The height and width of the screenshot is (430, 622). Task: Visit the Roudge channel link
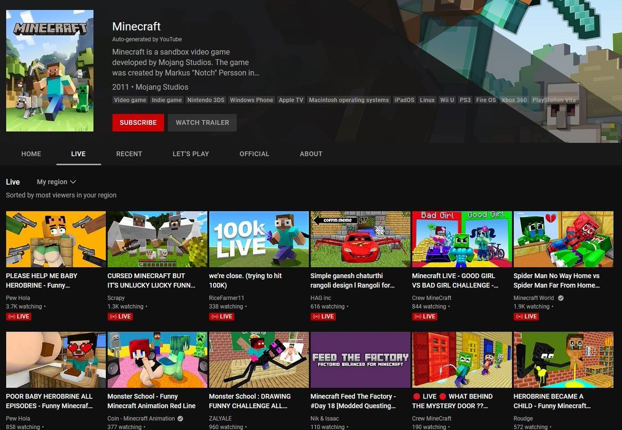point(524,418)
